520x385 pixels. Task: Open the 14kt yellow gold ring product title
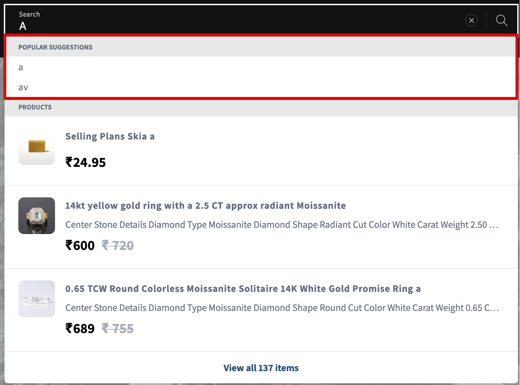(206, 206)
